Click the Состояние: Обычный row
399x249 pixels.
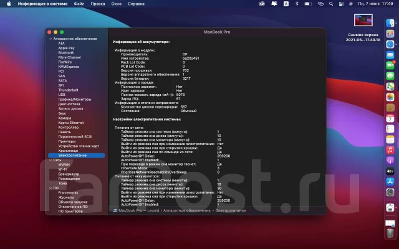[158, 111]
